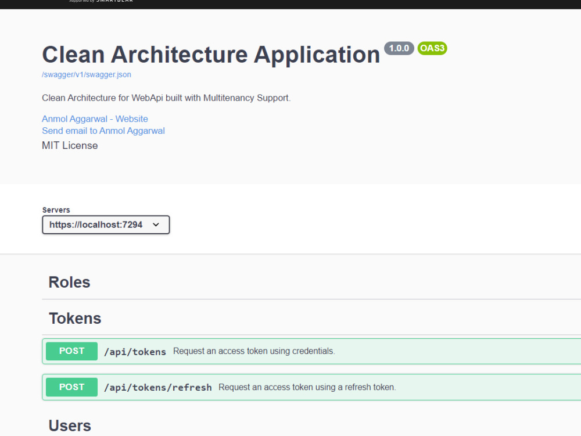Click the MIT License text

70,145
